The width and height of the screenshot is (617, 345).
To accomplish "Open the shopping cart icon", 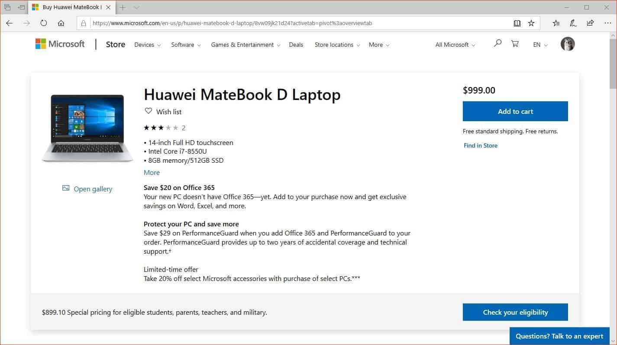I will 515,43.
